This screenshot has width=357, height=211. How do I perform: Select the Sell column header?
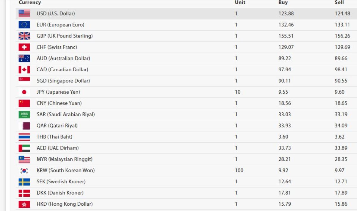coord(339,2)
